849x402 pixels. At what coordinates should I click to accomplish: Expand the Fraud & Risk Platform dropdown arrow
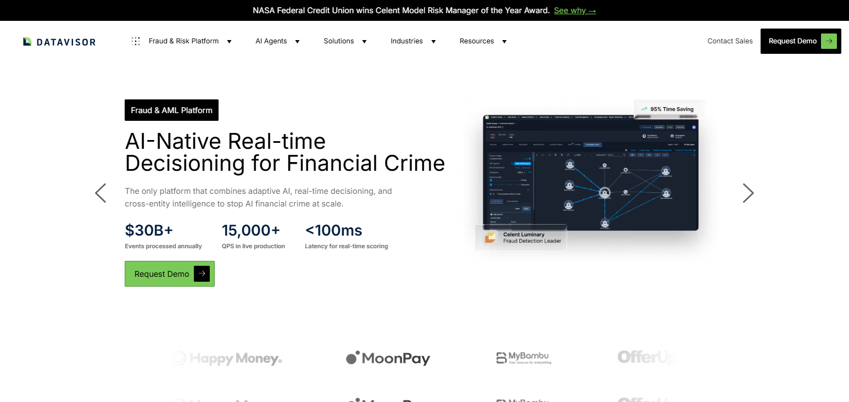click(229, 41)
